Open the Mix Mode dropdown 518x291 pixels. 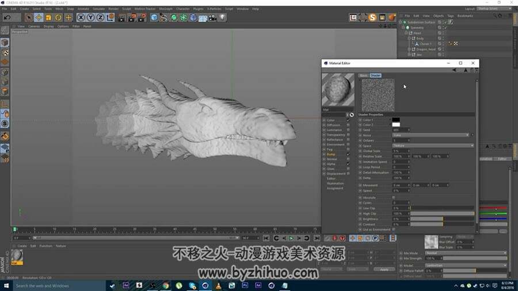point(466,253)
